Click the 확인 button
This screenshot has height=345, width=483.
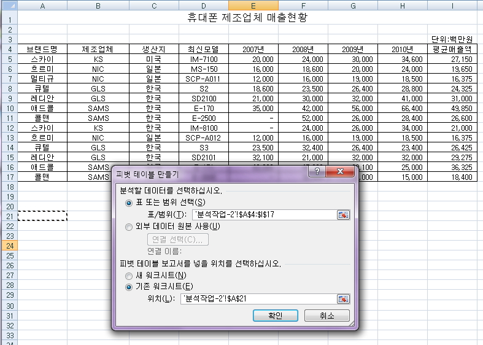click(276, 316)
